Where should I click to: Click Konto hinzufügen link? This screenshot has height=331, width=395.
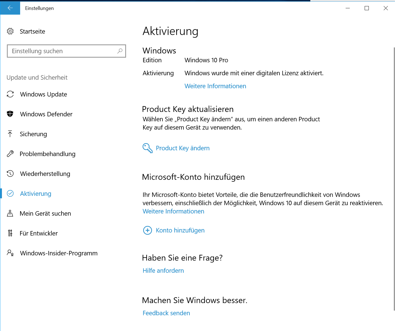pos(180,230)
